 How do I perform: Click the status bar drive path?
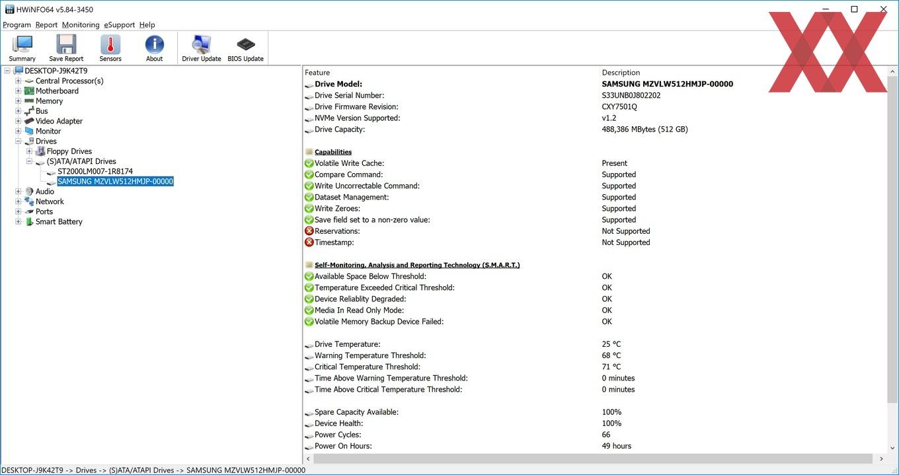tap(153, 470)
